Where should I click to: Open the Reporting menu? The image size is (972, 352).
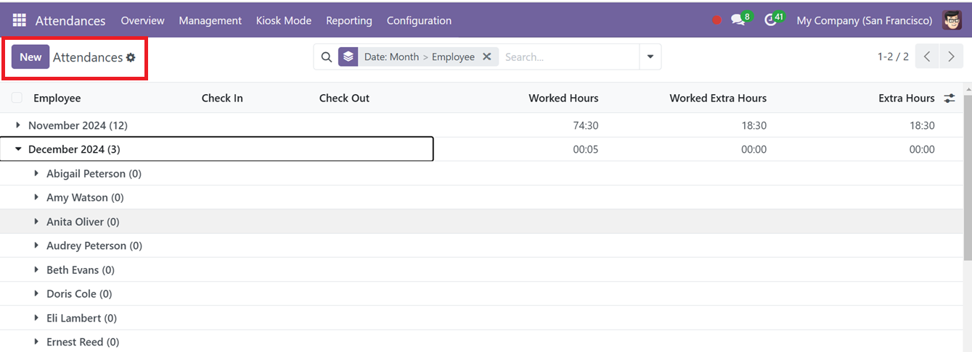[x=349, y=20]
